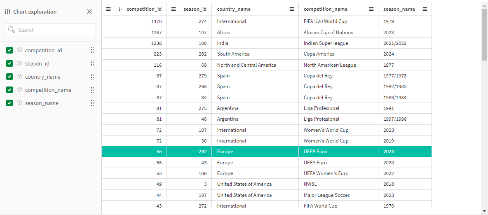Open menu icon left of competition_id header
The height and width of the screenshot is (215, 488).
[x=108, y=9]
